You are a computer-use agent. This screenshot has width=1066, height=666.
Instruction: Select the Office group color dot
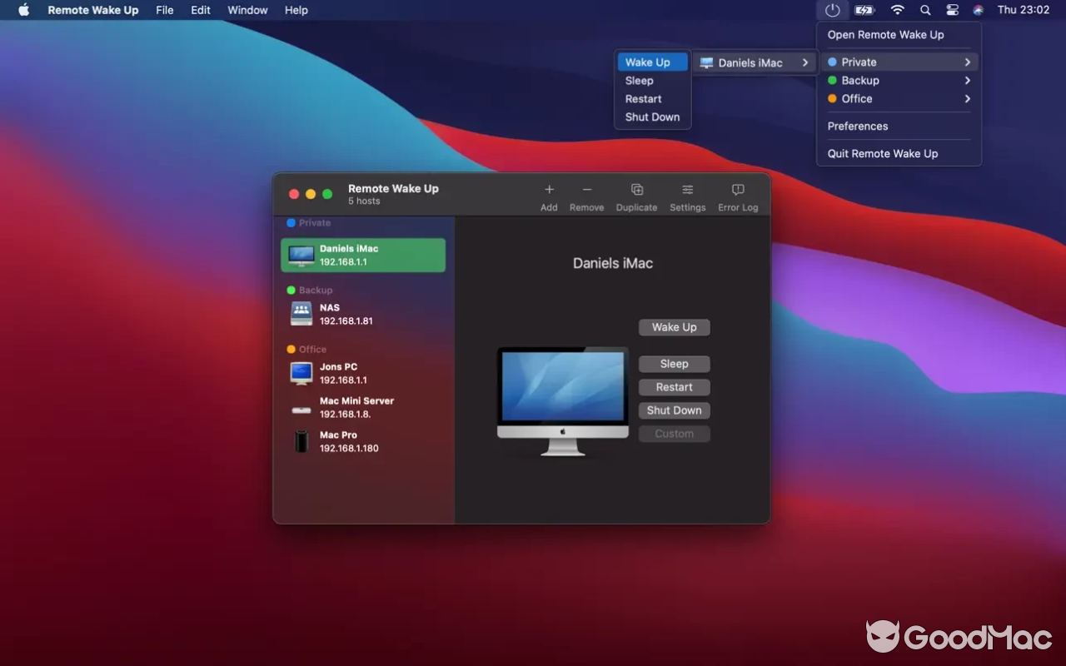tap(832, 98)
